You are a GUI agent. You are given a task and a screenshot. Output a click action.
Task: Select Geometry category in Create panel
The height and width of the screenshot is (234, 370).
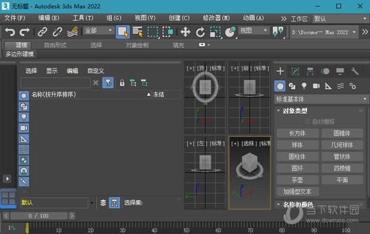[280, 86]
